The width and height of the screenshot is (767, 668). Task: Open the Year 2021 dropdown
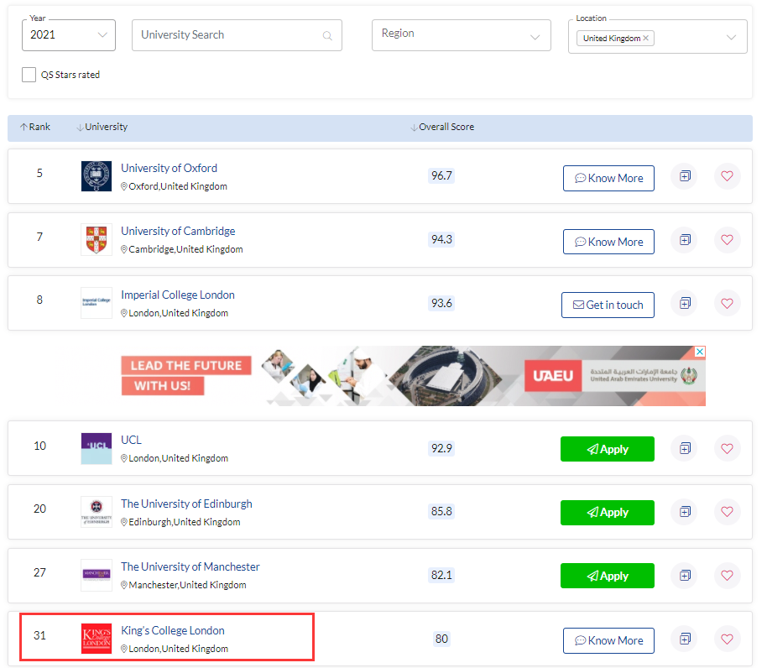tap(69, 35)
